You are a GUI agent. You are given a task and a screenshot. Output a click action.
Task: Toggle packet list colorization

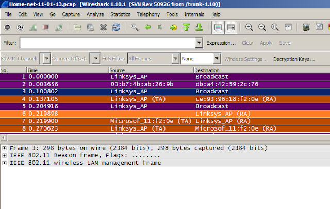(x=218, y=27)
